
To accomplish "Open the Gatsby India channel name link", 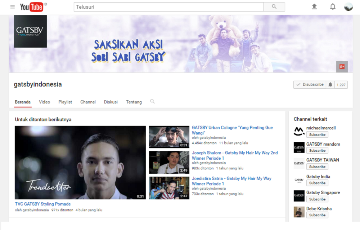I will tap(318, 177).
